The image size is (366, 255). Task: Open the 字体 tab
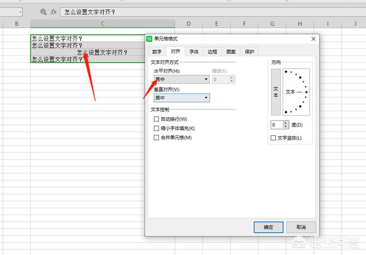pyautogui.click(x=194, y=51)
